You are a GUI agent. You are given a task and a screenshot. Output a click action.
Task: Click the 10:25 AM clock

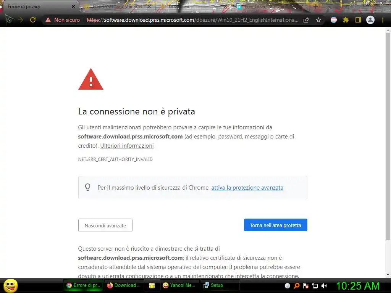click(x=358, y=286)
